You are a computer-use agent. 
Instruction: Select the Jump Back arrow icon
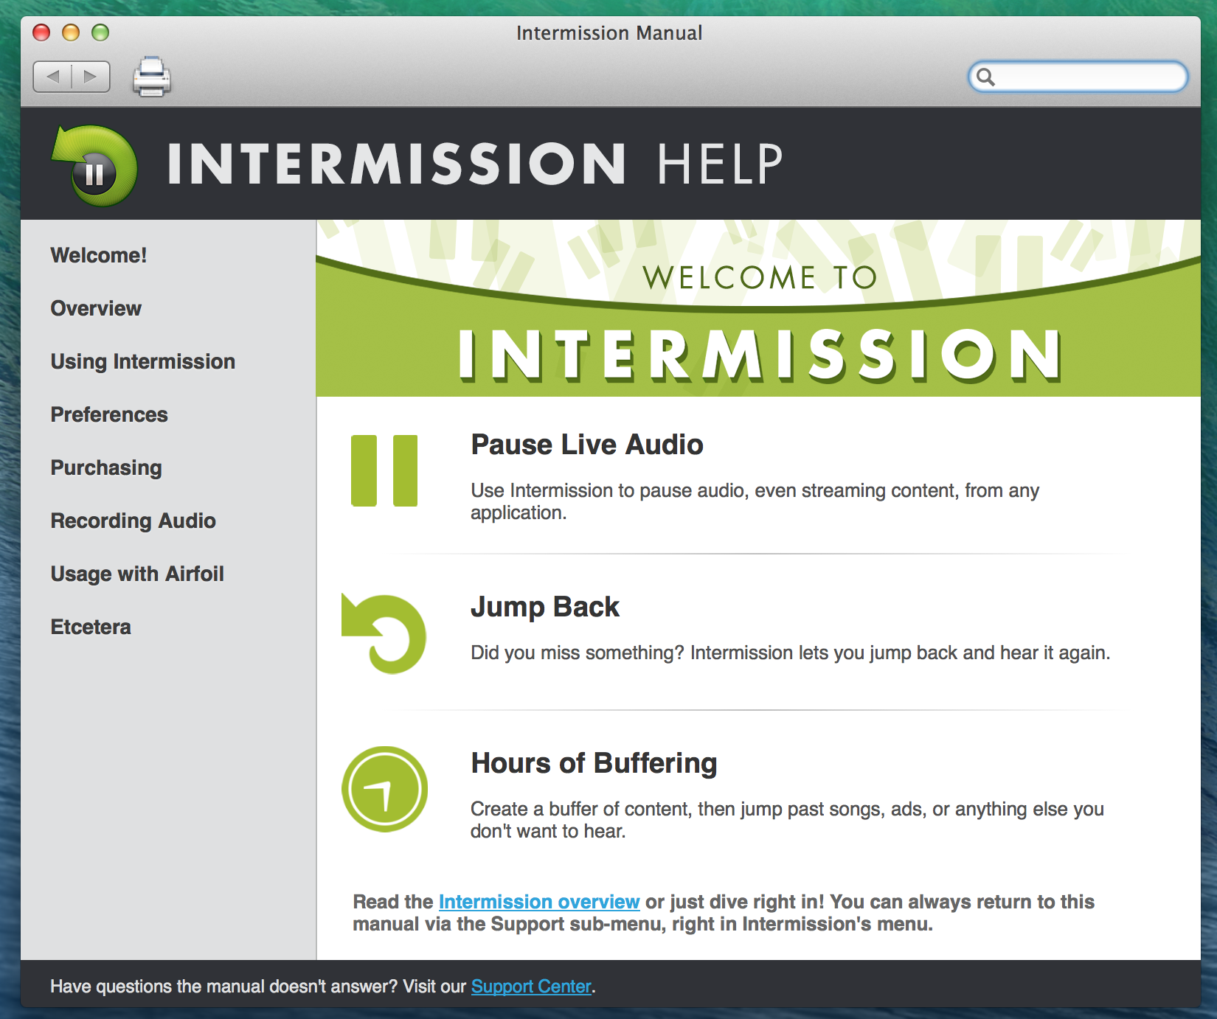pos(384,633)
